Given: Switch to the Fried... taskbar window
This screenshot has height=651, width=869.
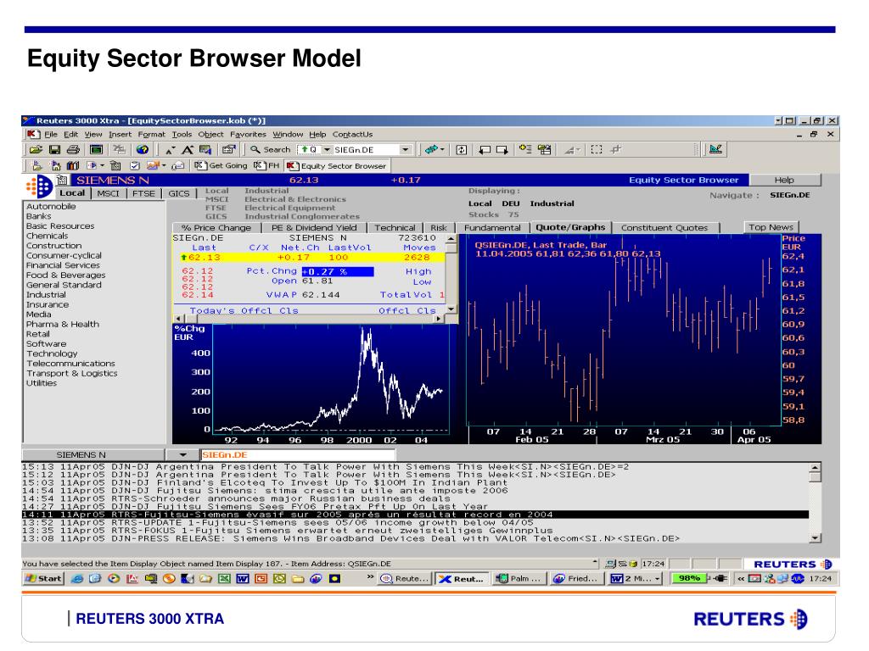Looking at the screenshot, I should 576,578.
